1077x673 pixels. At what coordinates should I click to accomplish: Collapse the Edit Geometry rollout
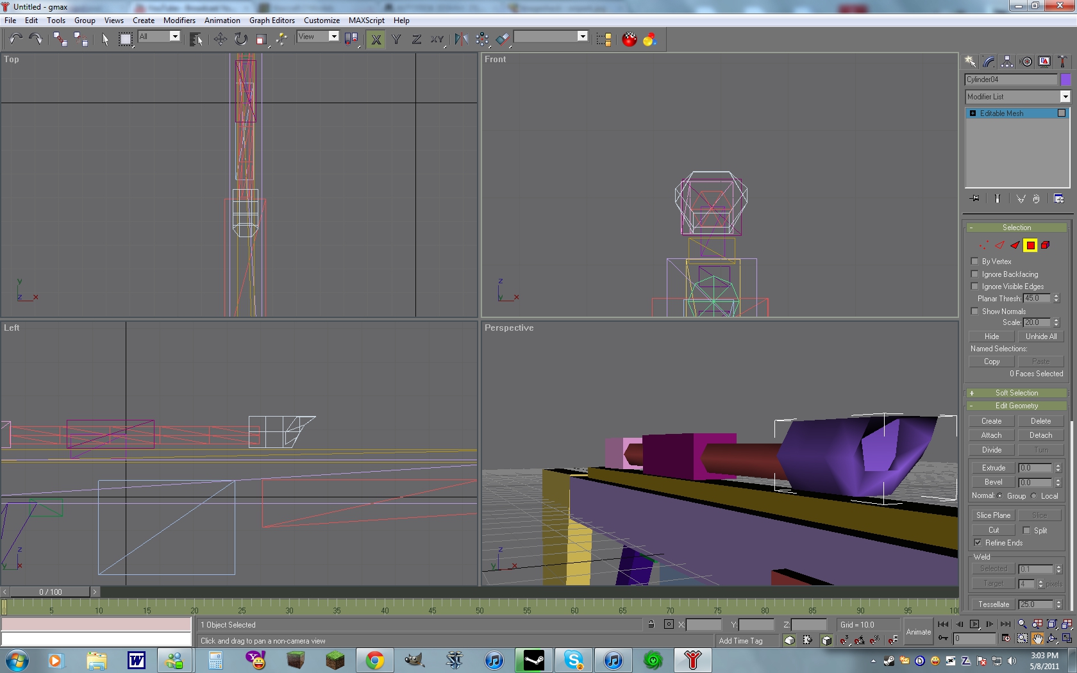pyautogui.click(x=1017, y=406)
